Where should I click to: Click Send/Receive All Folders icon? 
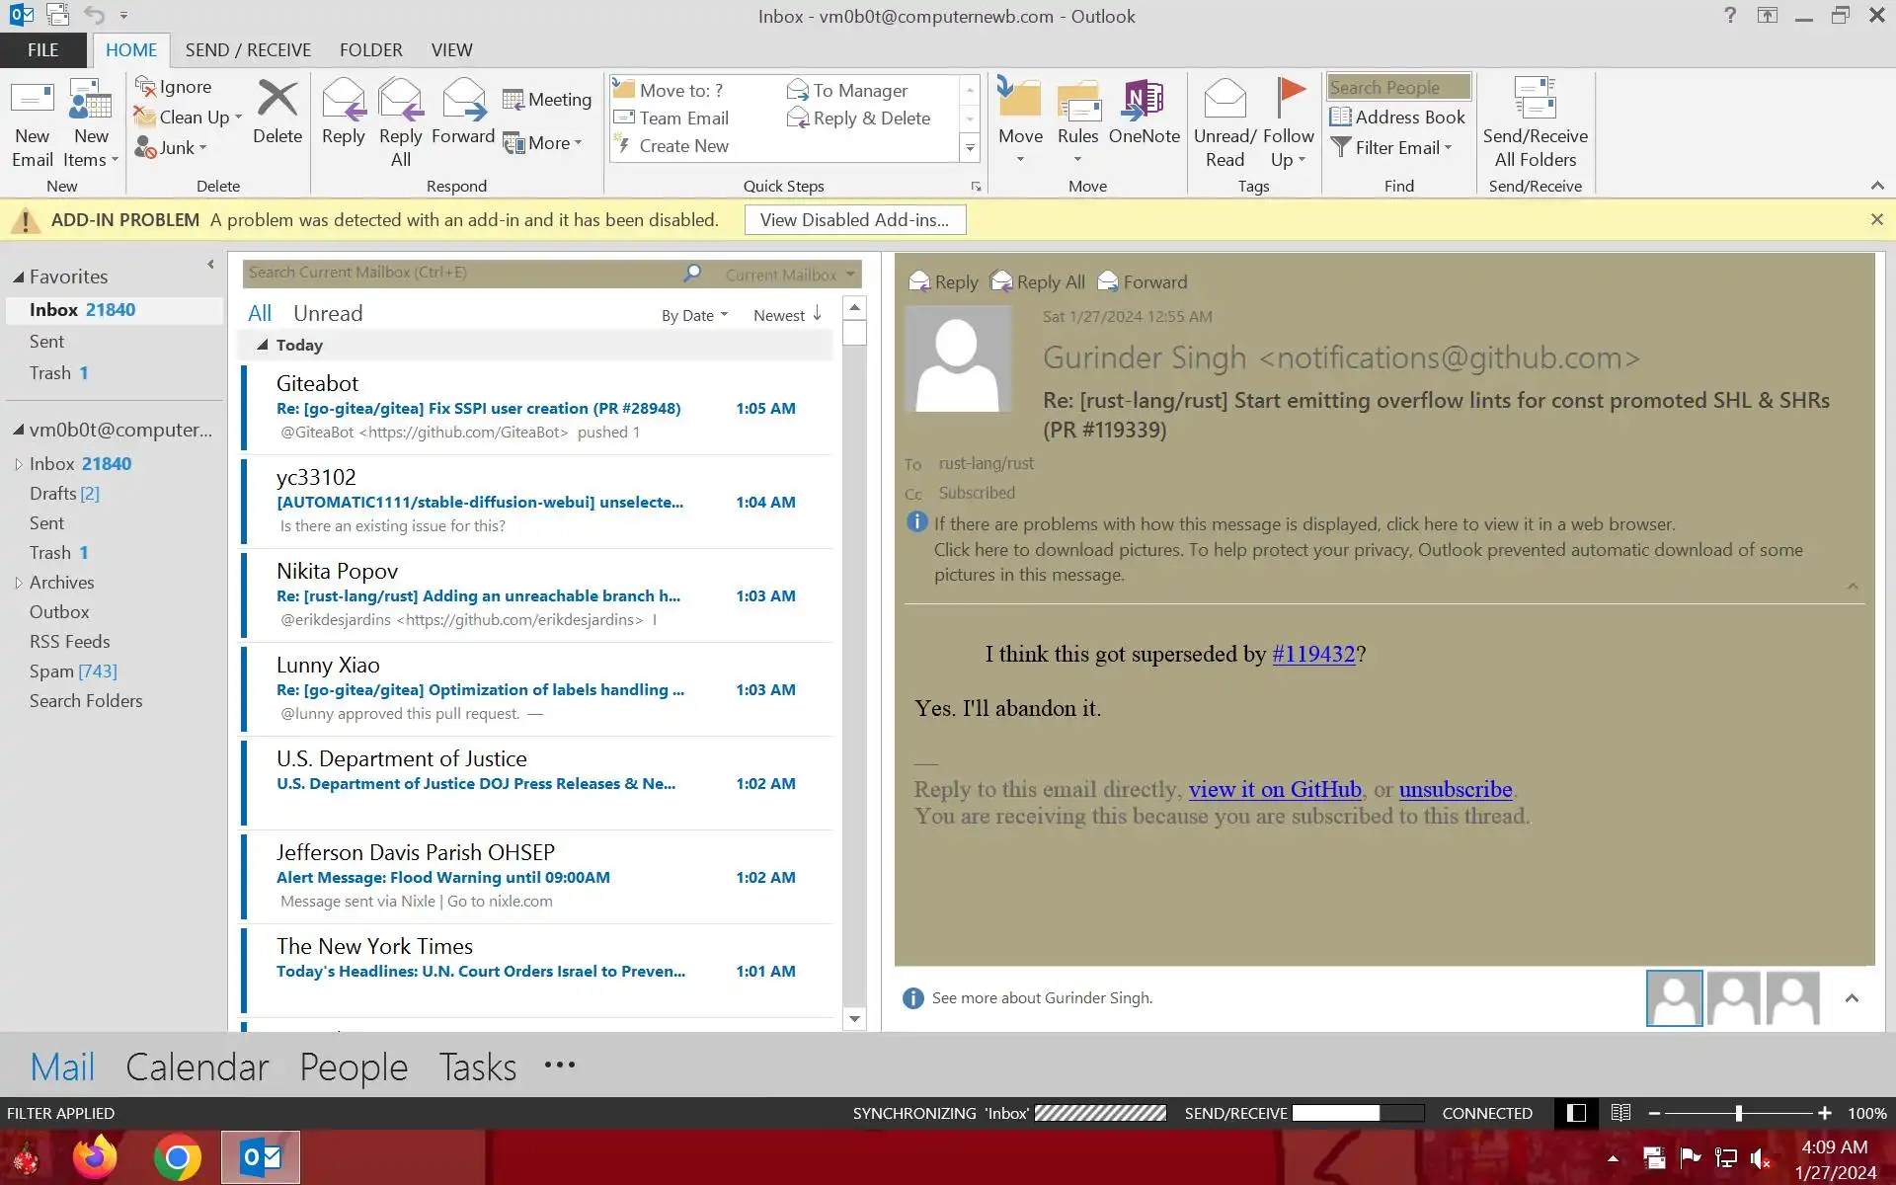click(x=1535, y=101)
